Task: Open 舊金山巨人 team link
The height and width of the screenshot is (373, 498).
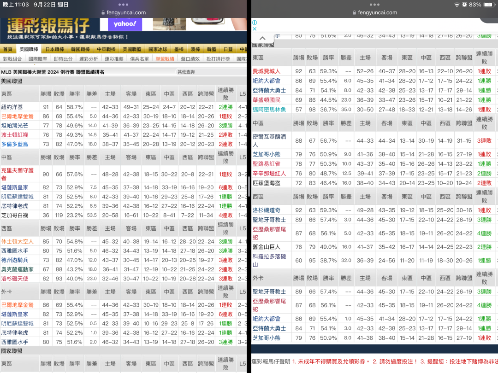Action: (x=267, y=247)
